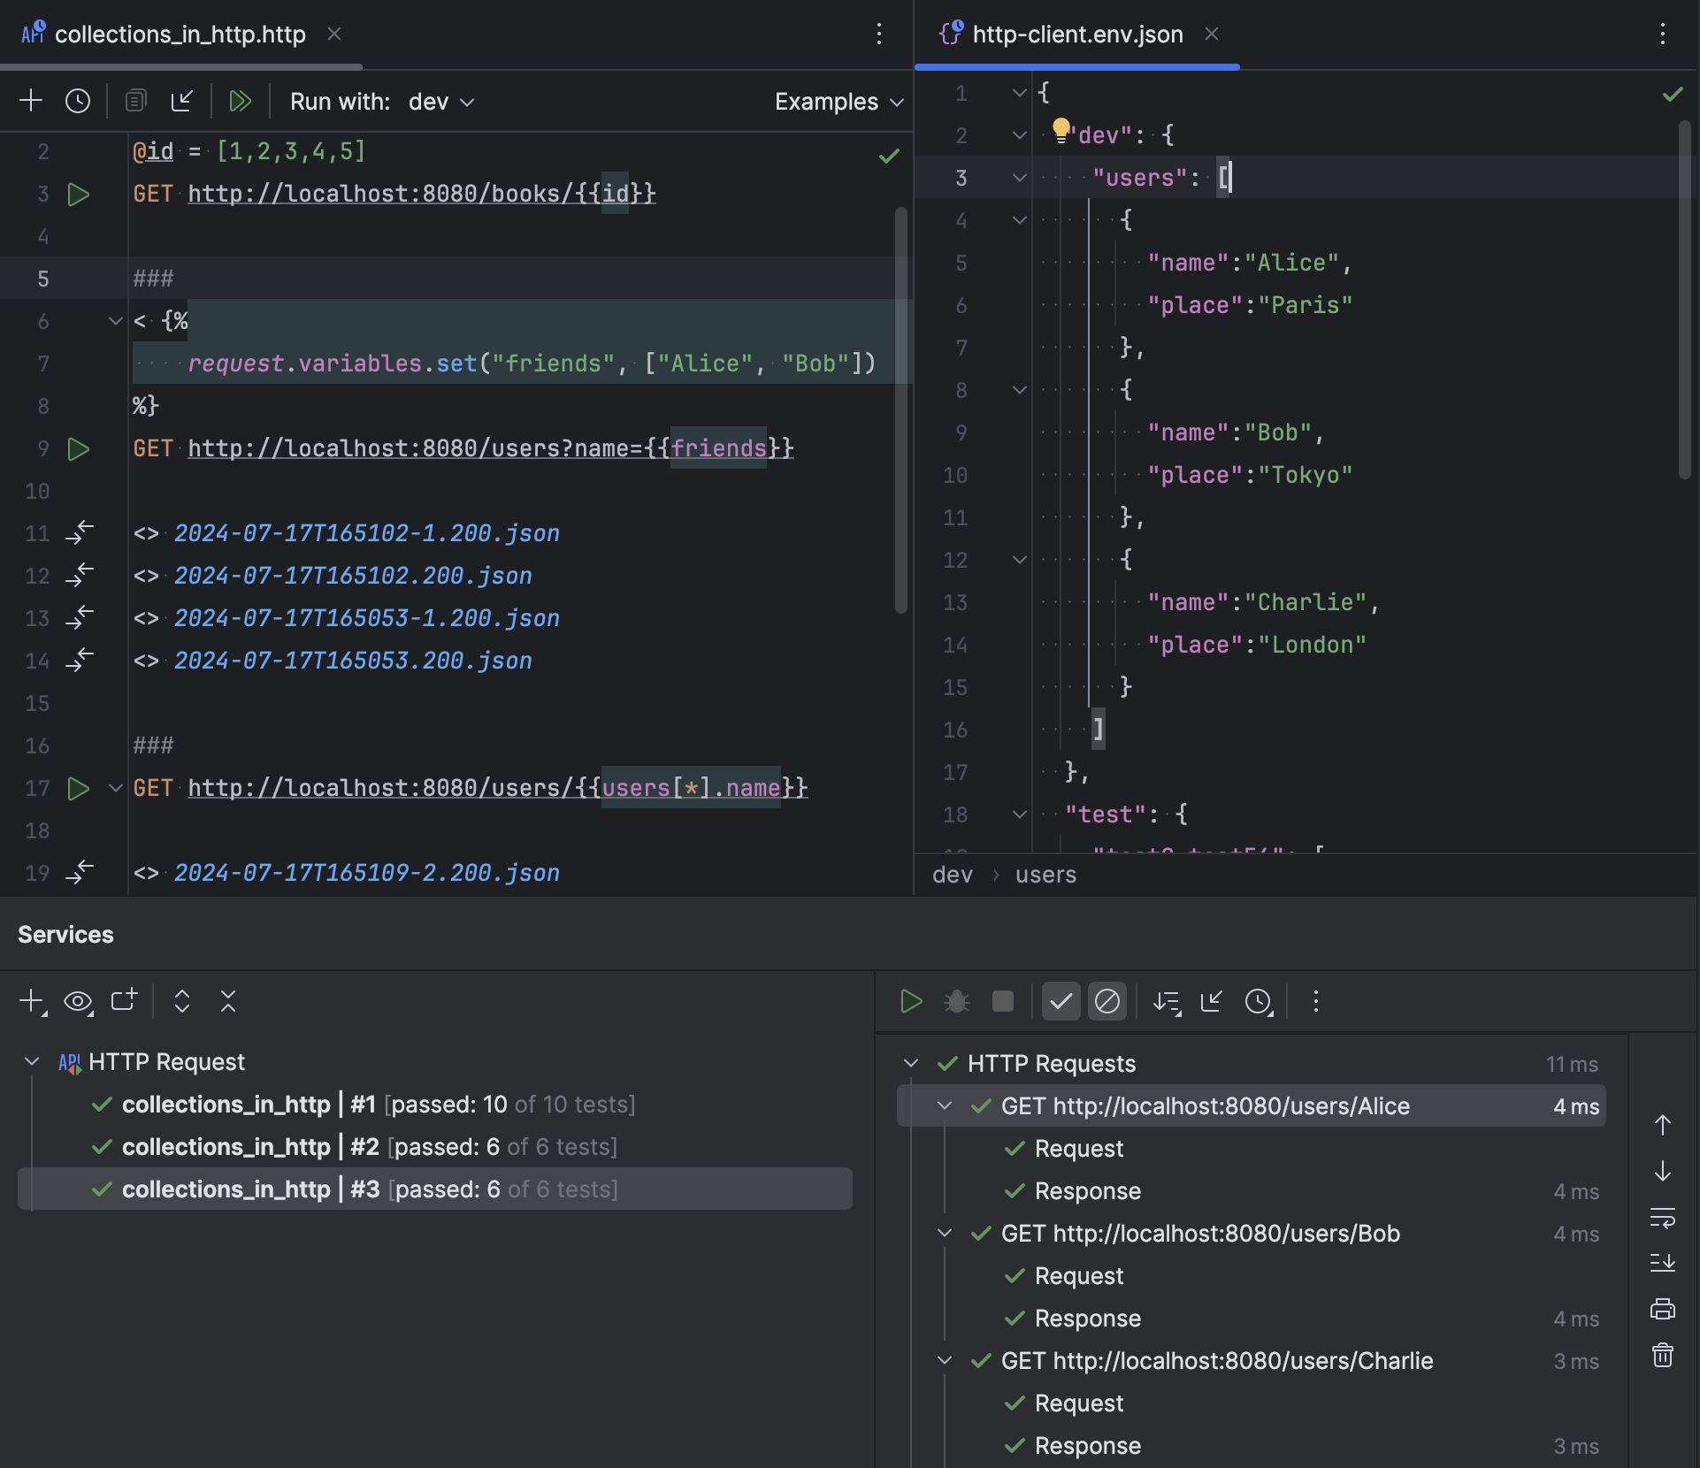
Task: Click the users breadcrumb below the env editor
Action: pyautogui.click(x=1045, y=875)
